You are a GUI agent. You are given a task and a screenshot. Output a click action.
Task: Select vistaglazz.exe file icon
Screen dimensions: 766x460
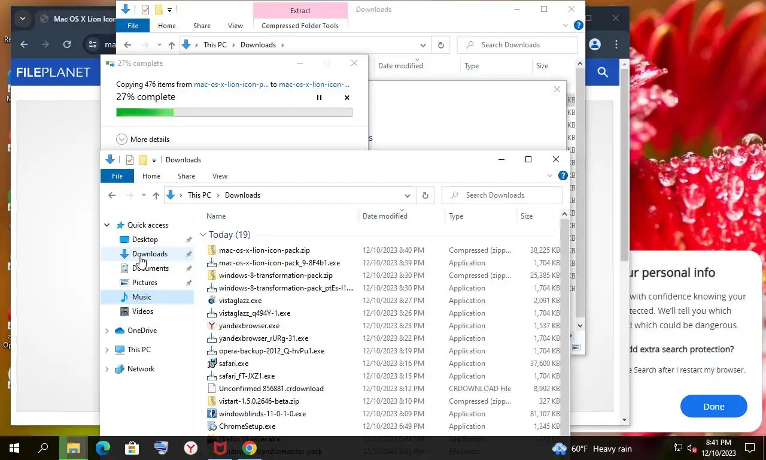(x=212, y=301)
